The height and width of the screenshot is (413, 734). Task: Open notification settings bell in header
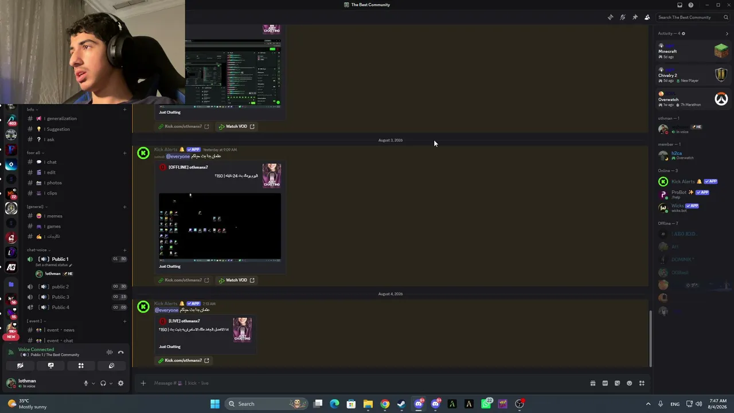622,17
